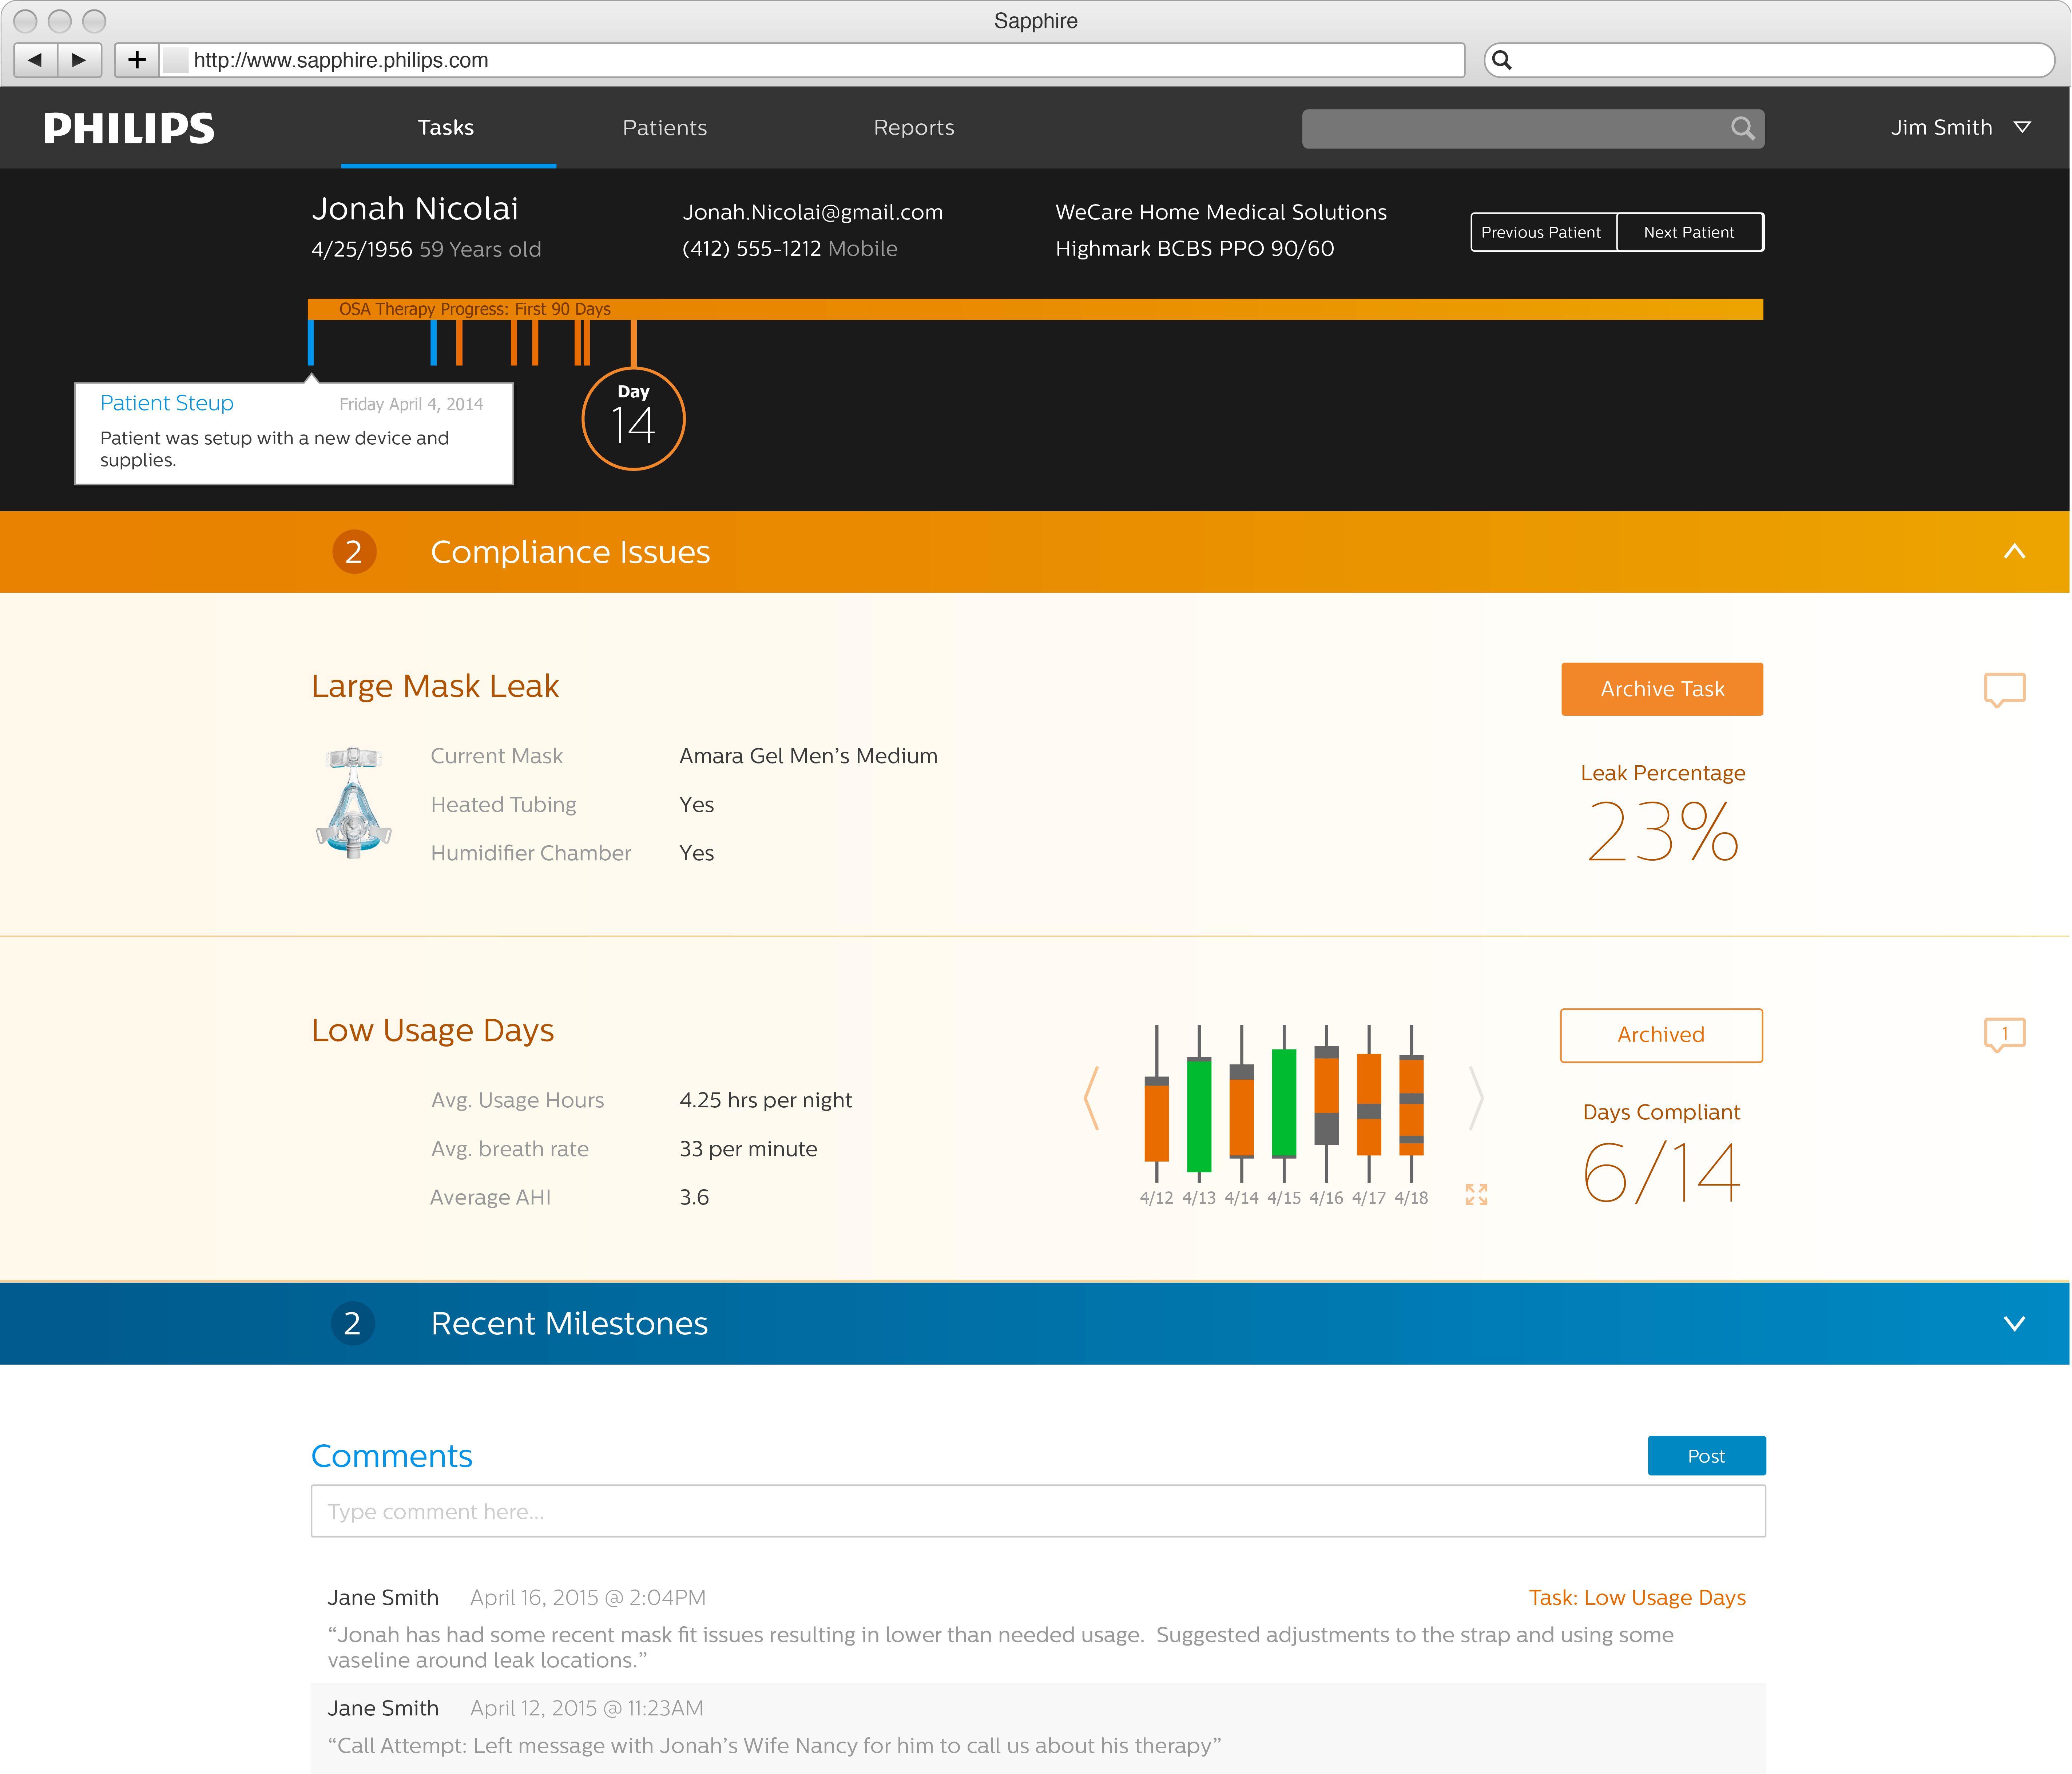
Task: Click the OSA Therapy Progress bar
Action: 1035,309
